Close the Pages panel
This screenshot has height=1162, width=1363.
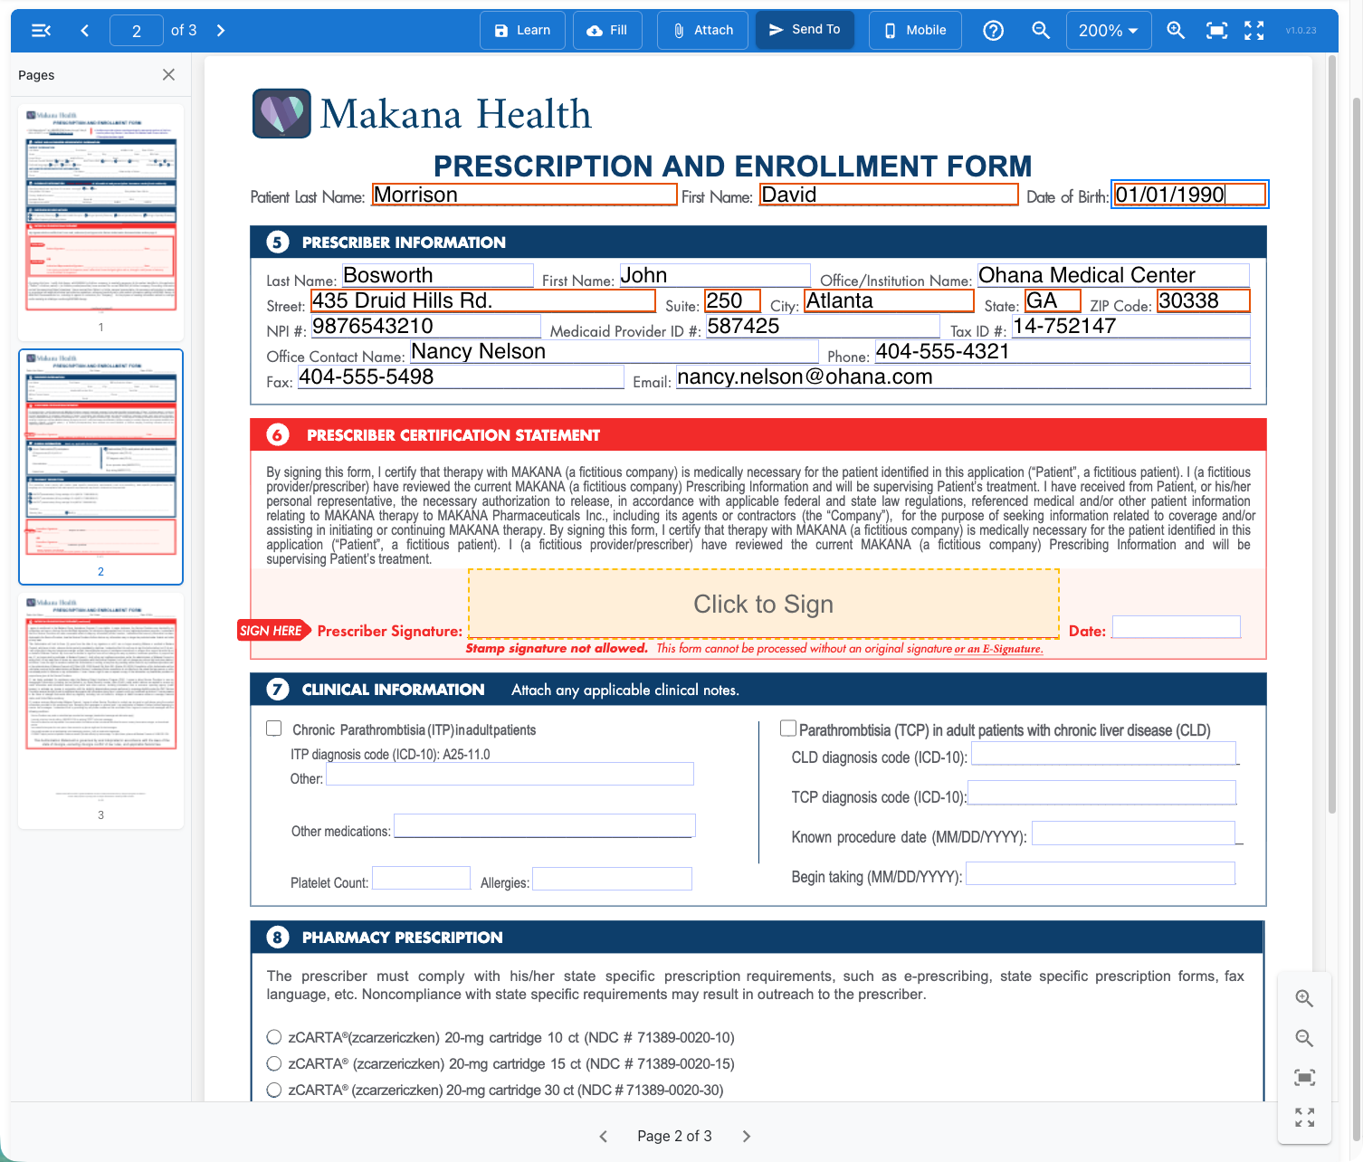click(168, 75)
